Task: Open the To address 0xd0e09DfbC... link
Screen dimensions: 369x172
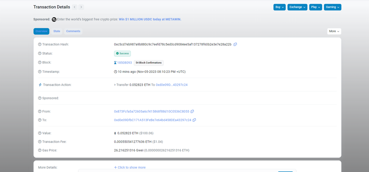Action: pos(153,120)
